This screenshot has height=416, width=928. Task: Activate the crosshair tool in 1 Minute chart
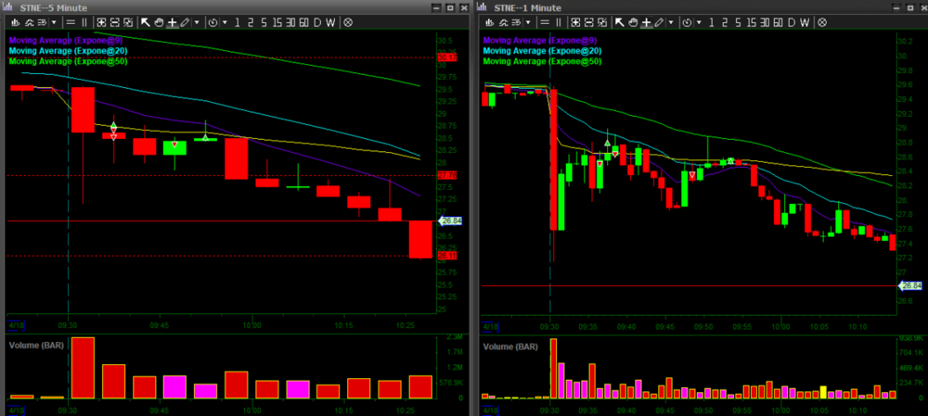coord(645,21)
